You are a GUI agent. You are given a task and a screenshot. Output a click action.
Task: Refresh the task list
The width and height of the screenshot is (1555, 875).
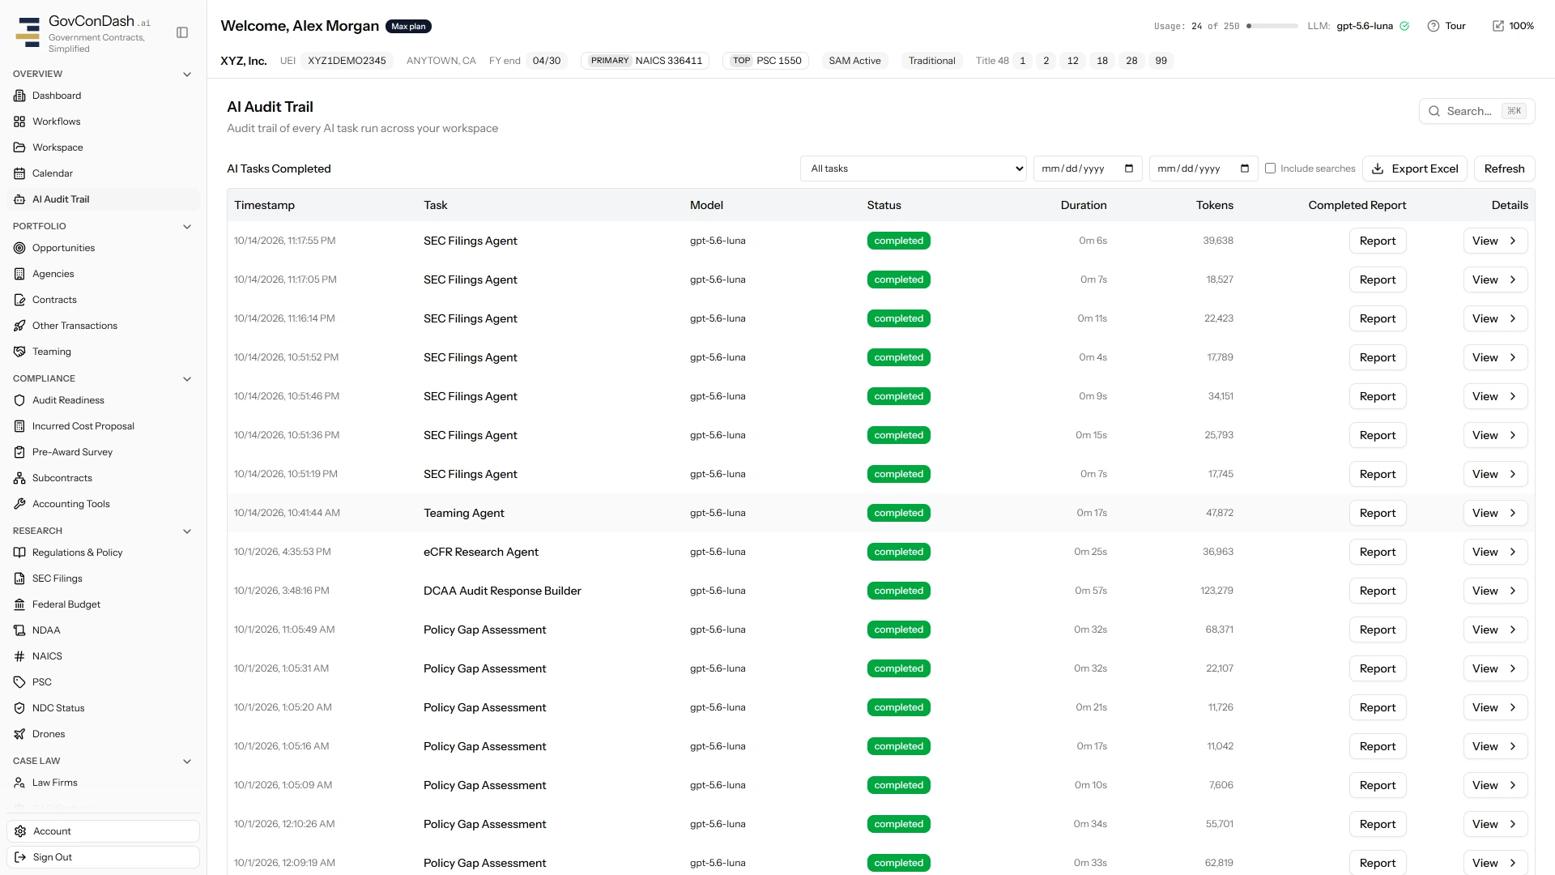1504,169
